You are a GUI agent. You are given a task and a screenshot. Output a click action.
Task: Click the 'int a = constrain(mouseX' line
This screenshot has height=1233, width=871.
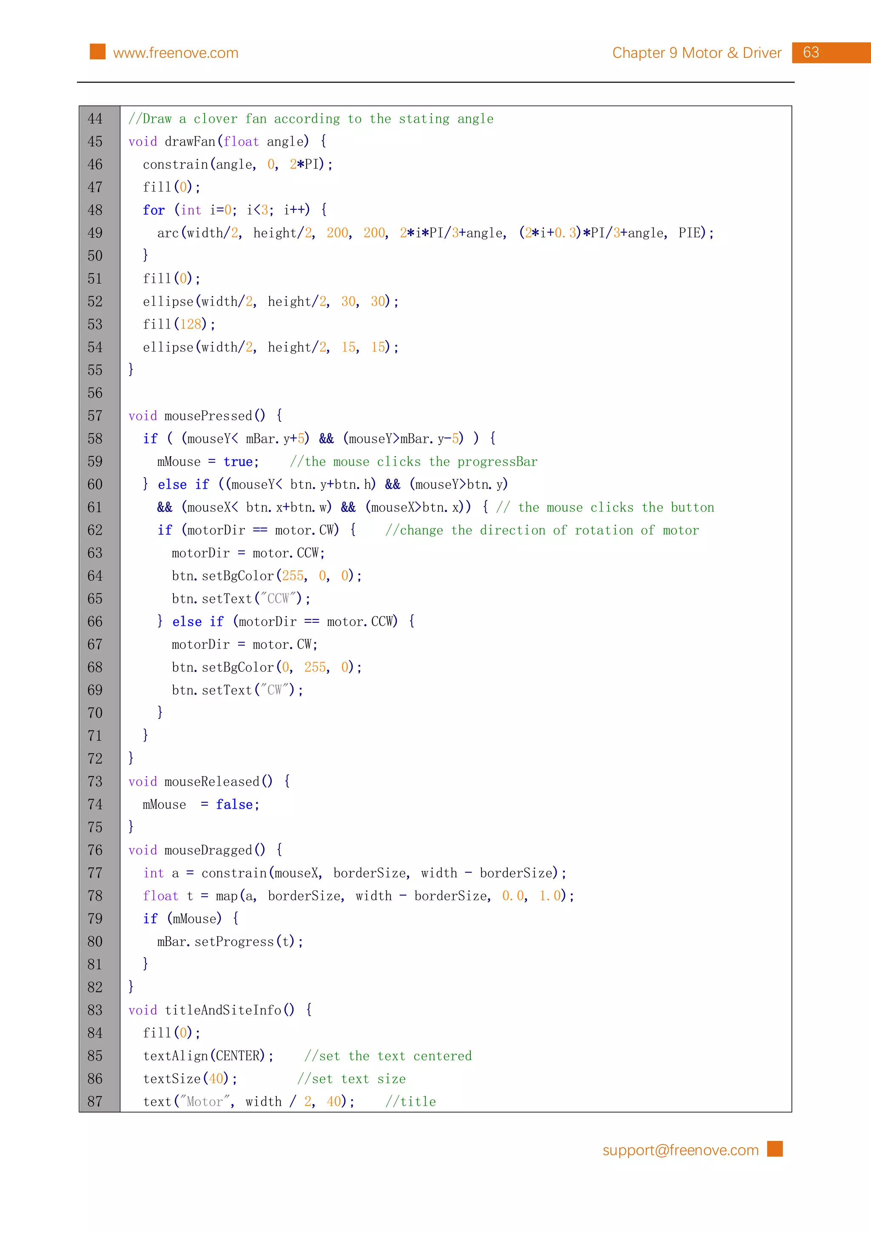point(355,873)
